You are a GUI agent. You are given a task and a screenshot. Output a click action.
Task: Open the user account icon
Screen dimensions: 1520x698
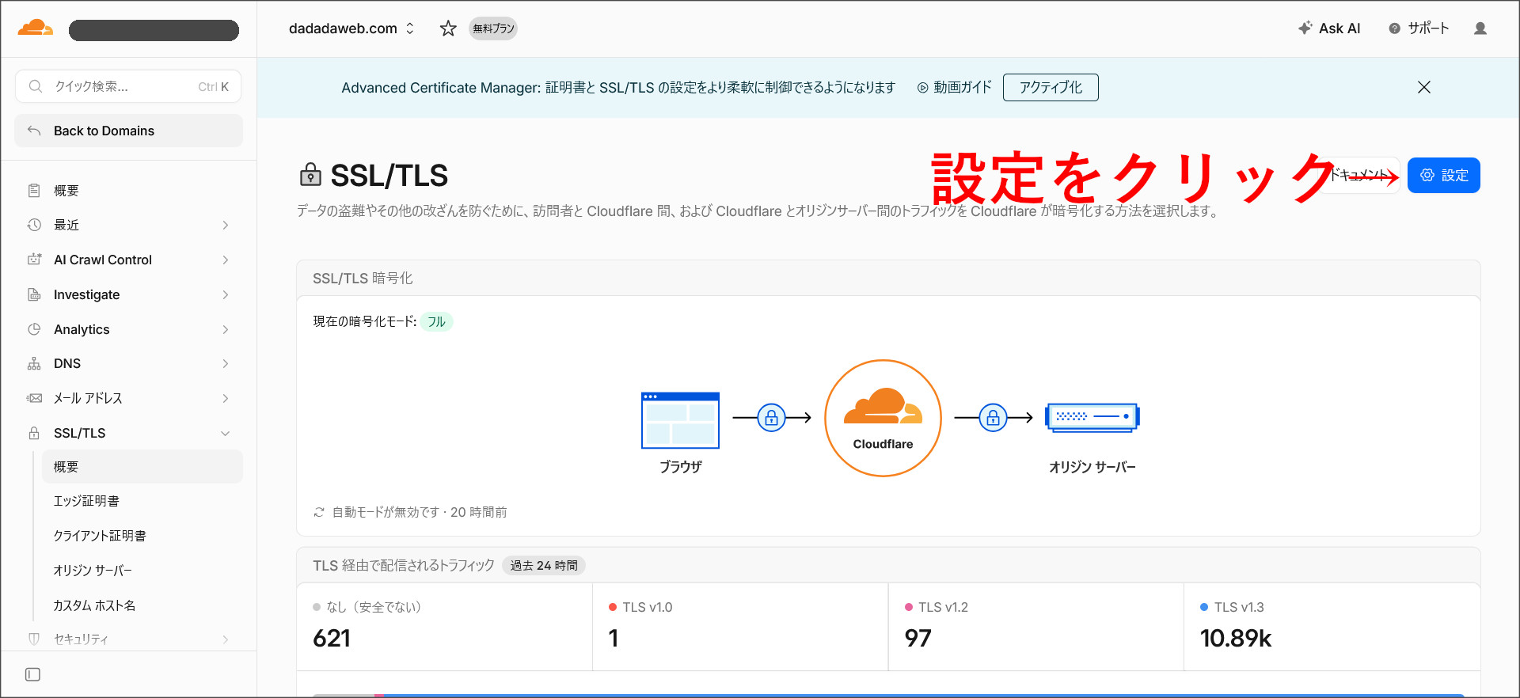coord(1480,28)
